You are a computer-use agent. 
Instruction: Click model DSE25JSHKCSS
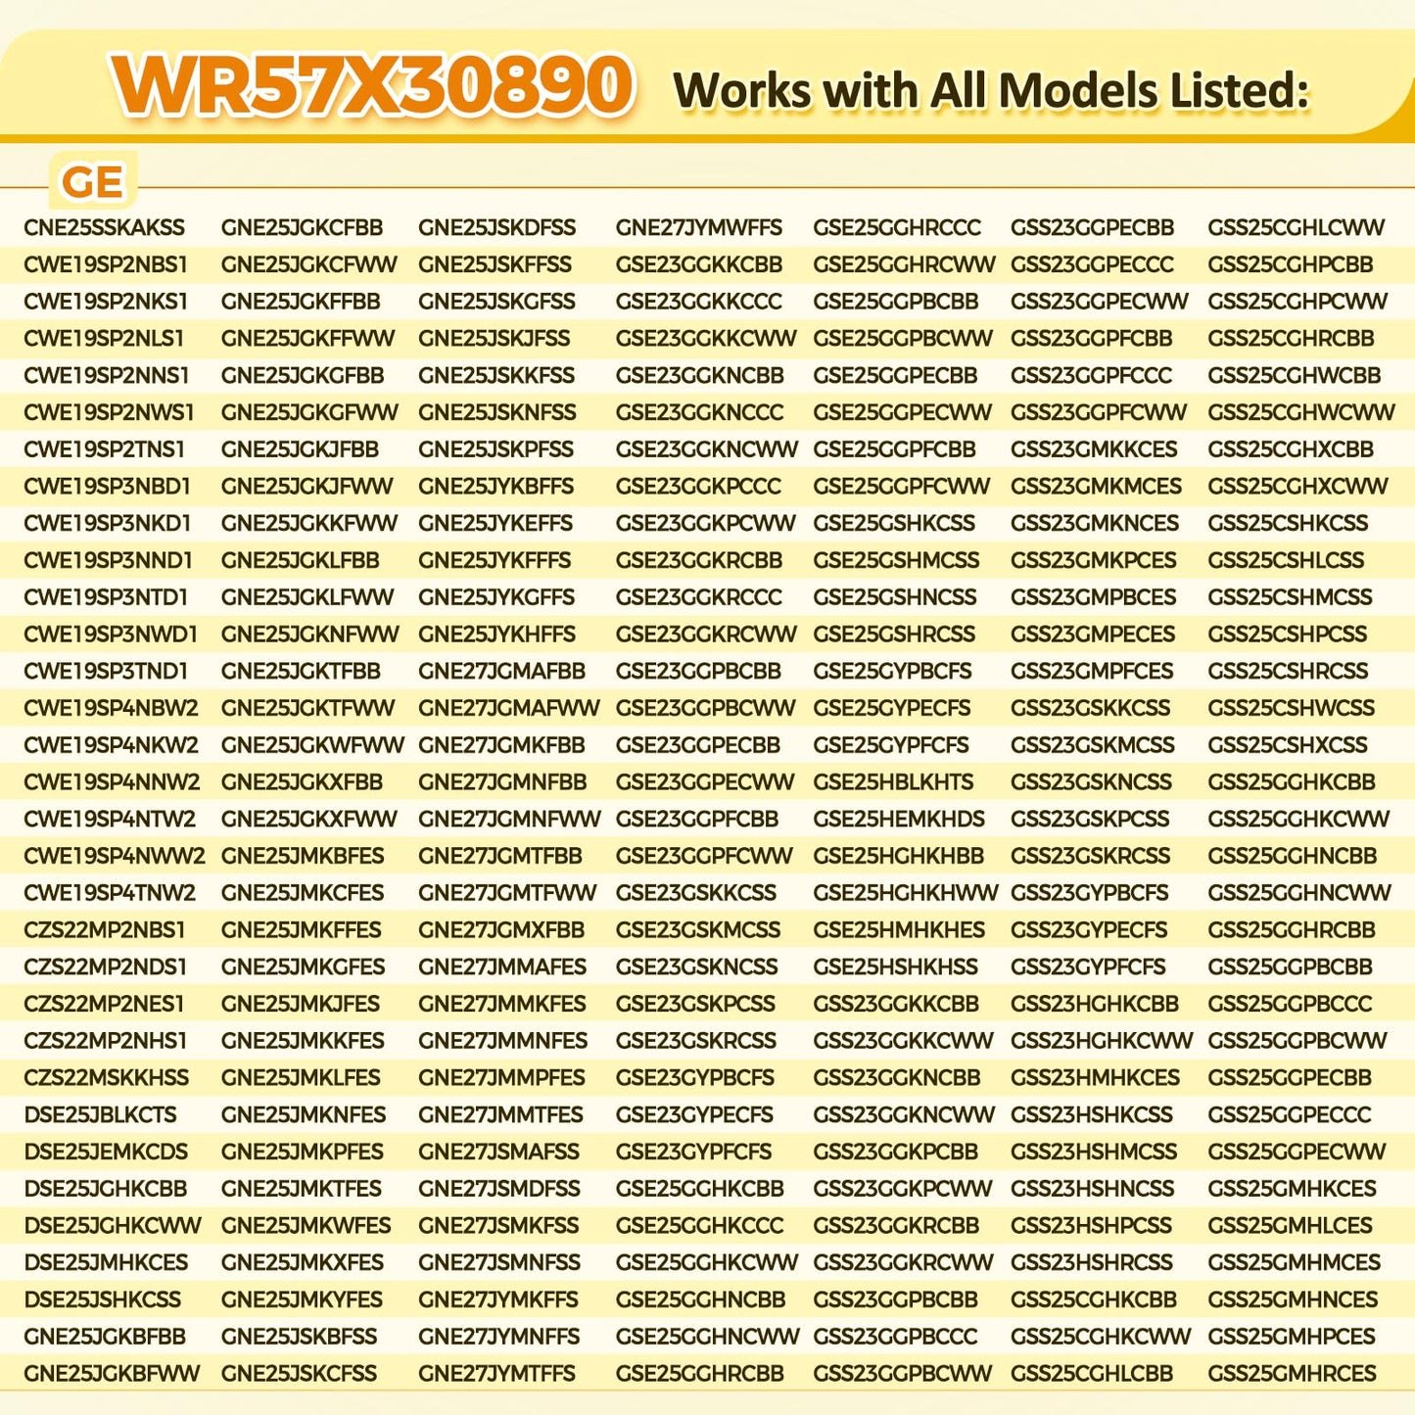pyautogui.click(x=103, y=1299)
